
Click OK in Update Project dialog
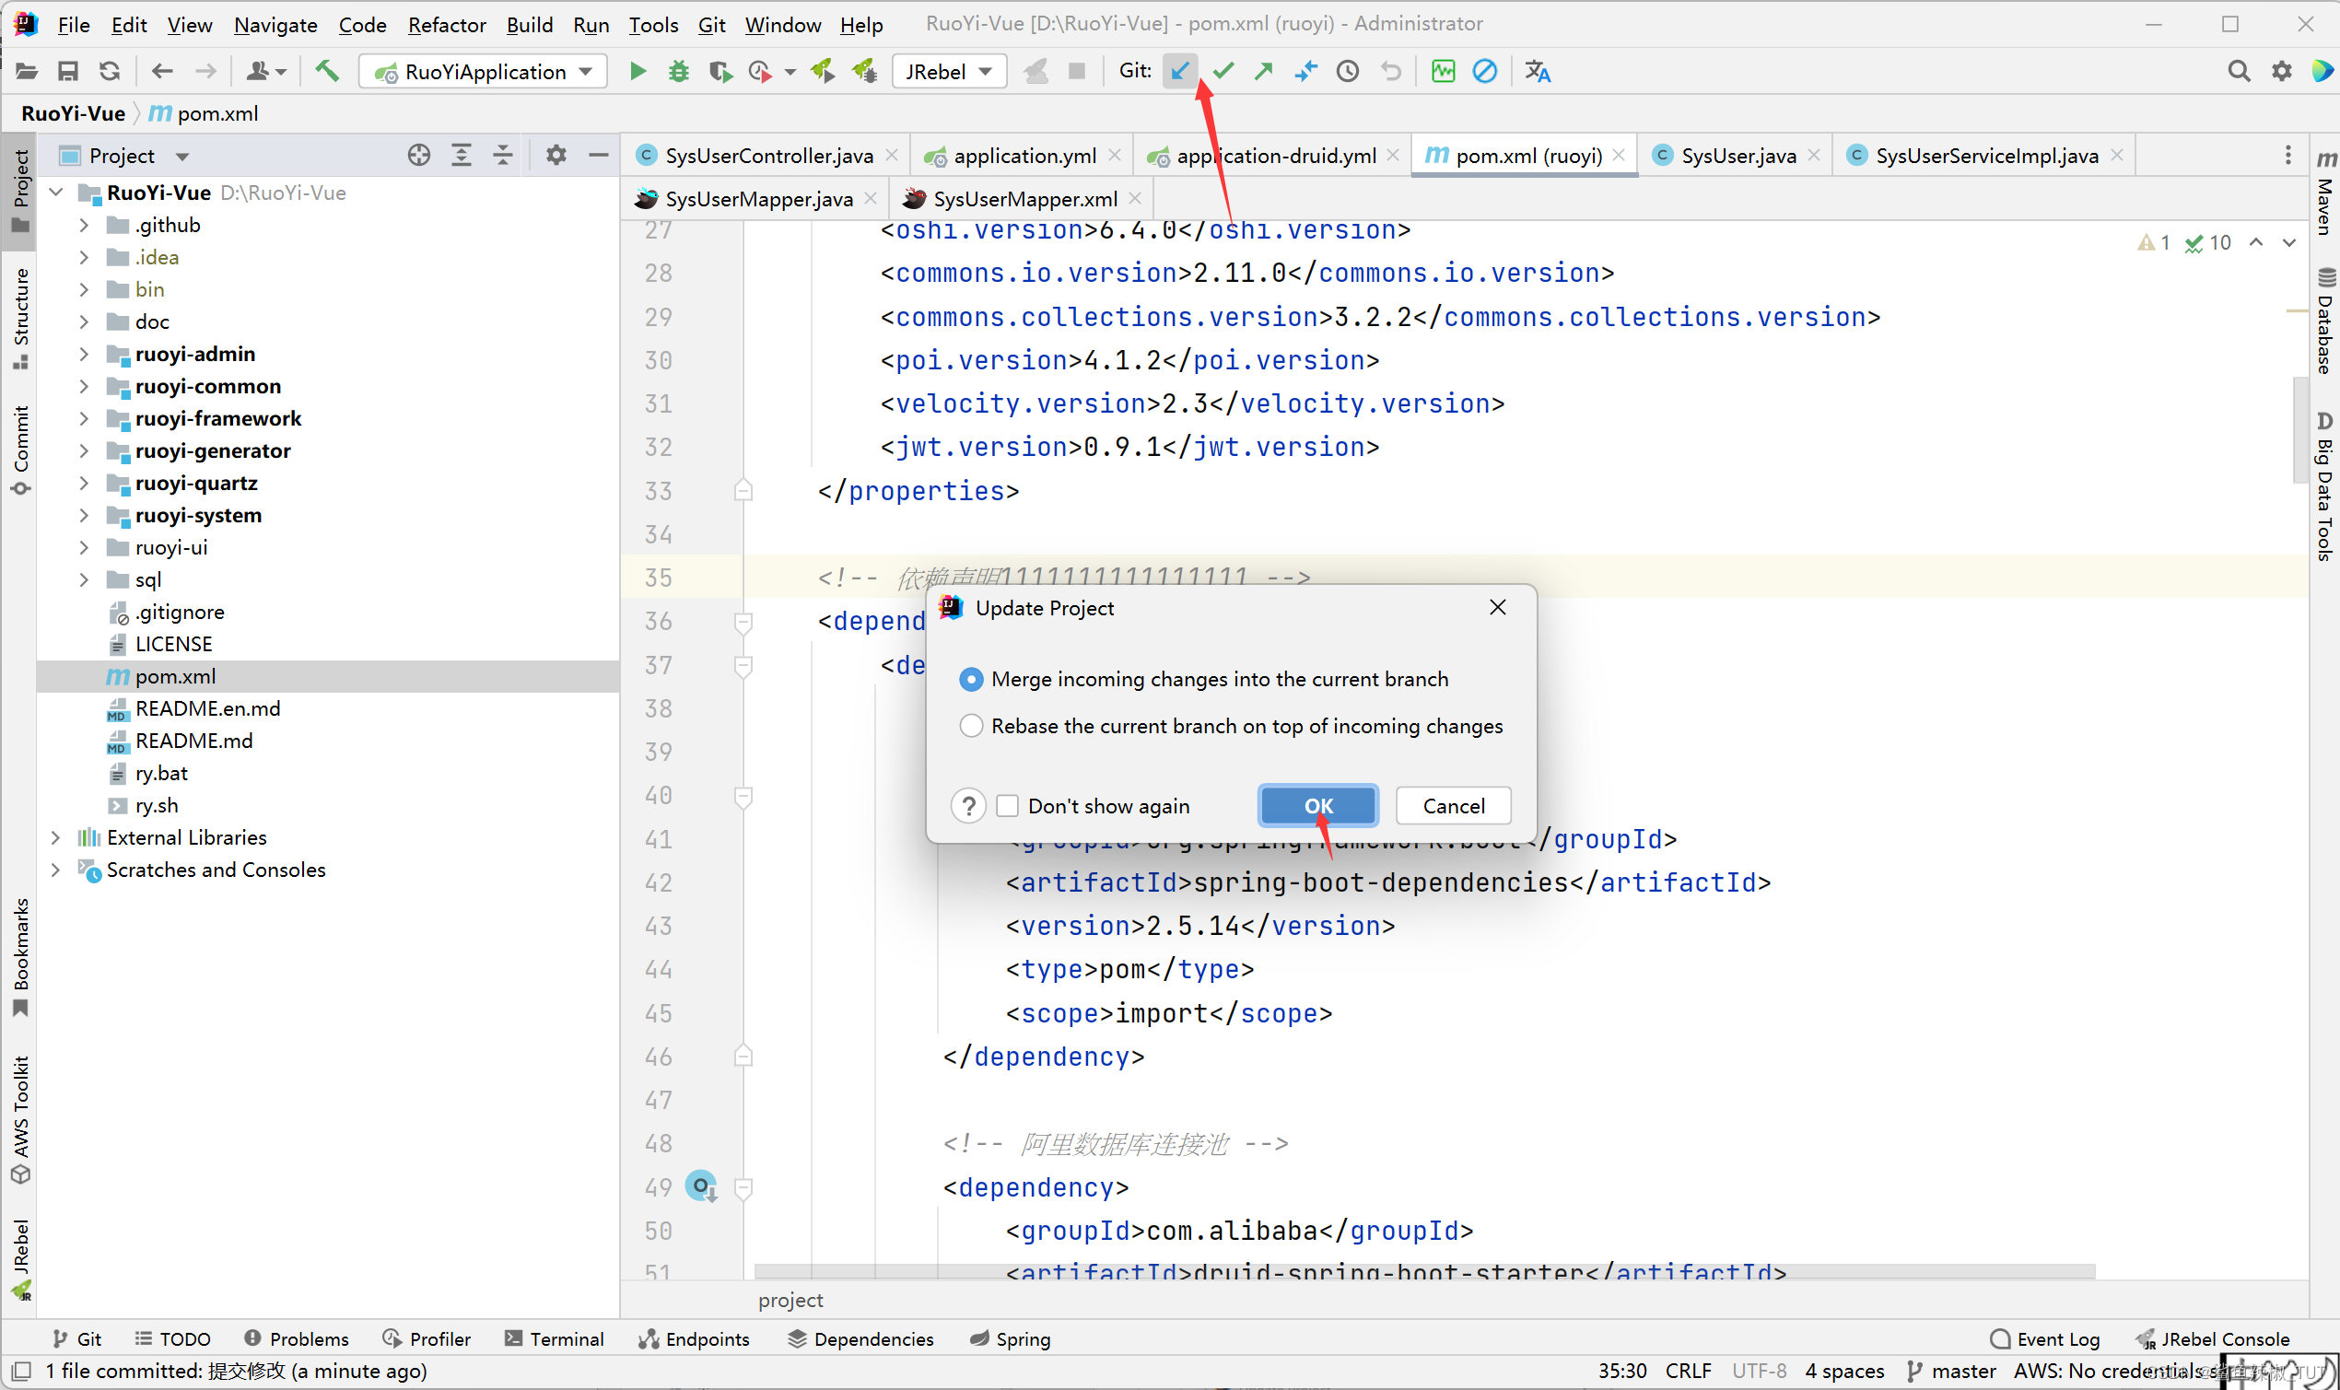pyautogui.click(x=1318, y=805)
